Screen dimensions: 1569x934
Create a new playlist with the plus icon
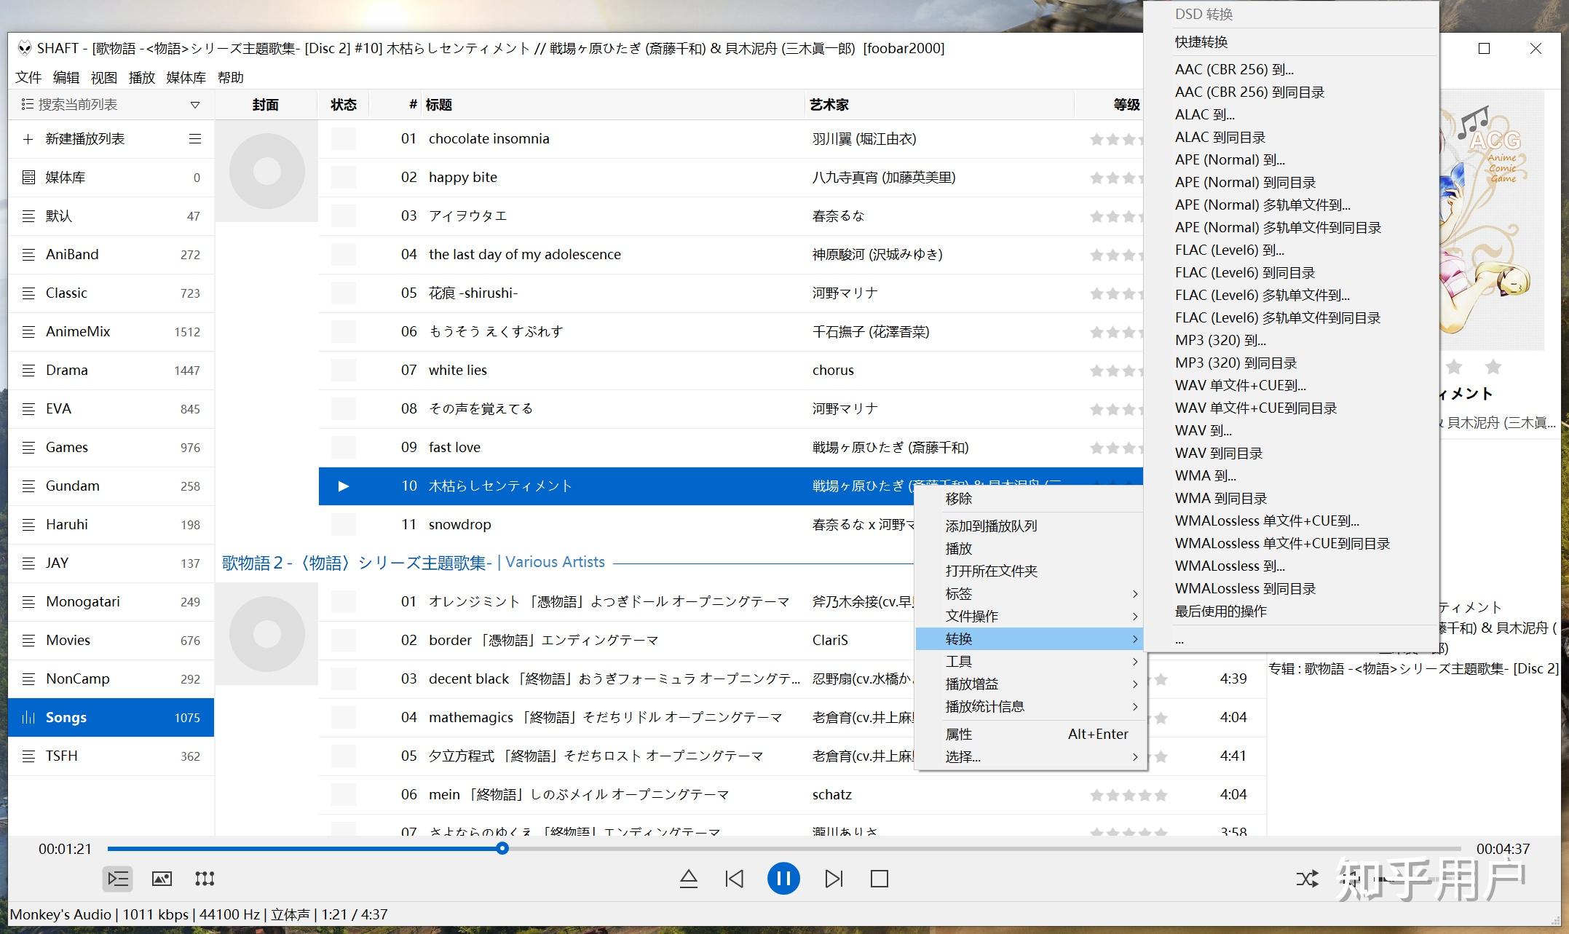(28, 138)
